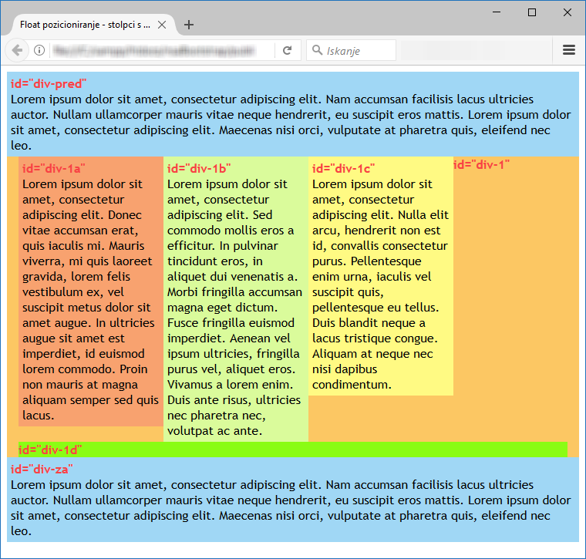Maximize the browser window

[x=532, y=12]
